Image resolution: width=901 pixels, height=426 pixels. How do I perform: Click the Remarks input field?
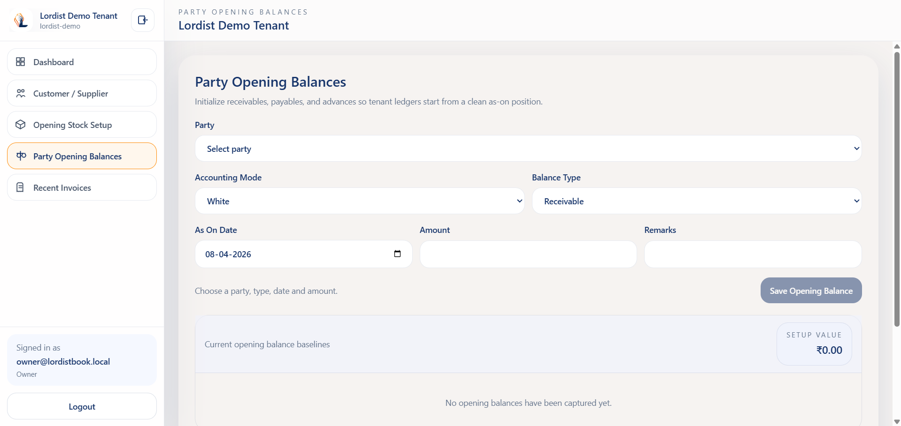point(753,254)
